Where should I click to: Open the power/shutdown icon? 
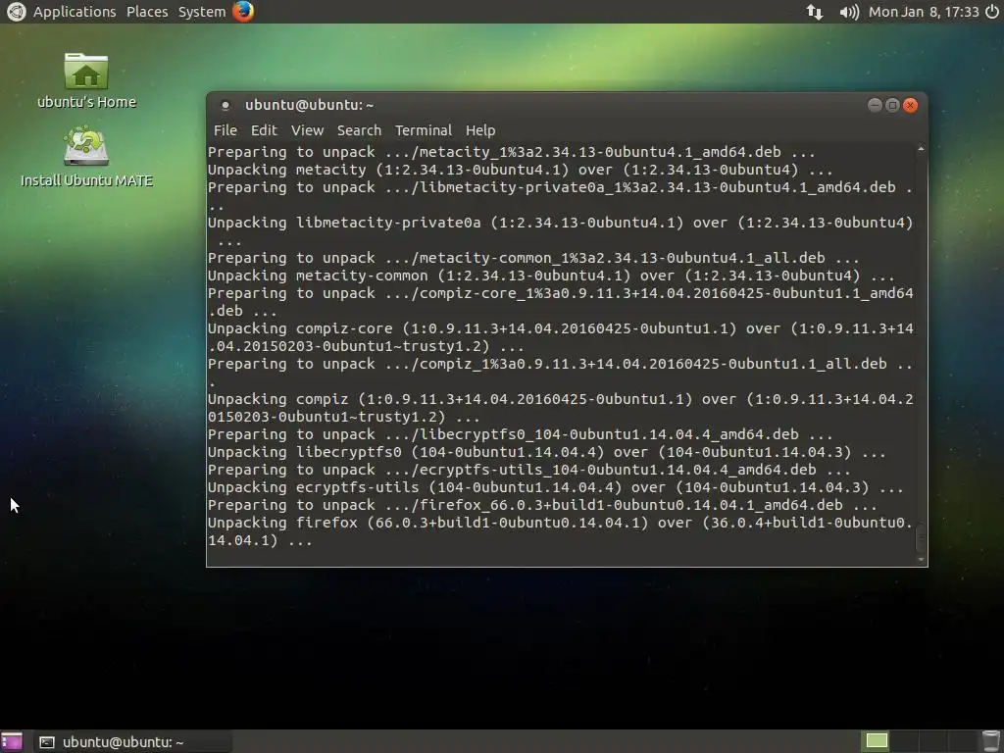[x=991, y=12]
